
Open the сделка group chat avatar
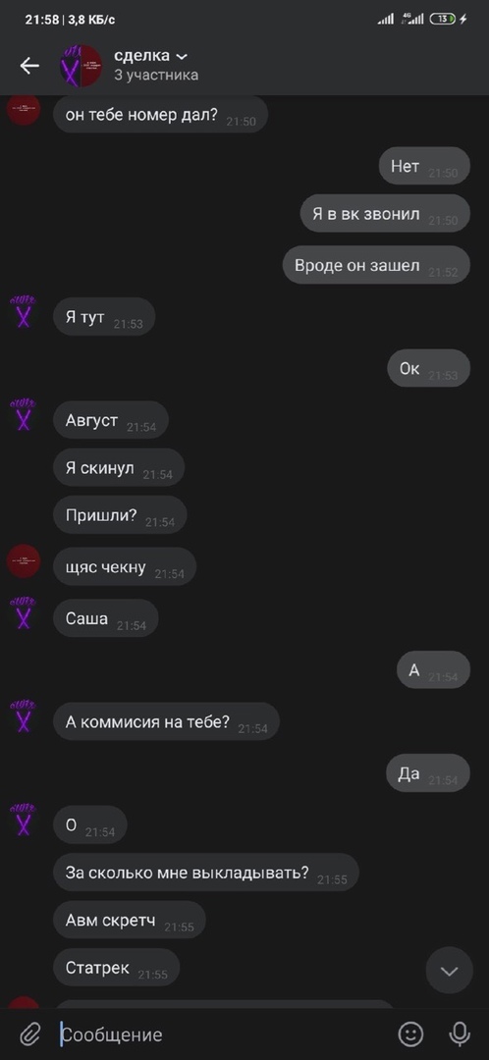click(x=81, y=66)
